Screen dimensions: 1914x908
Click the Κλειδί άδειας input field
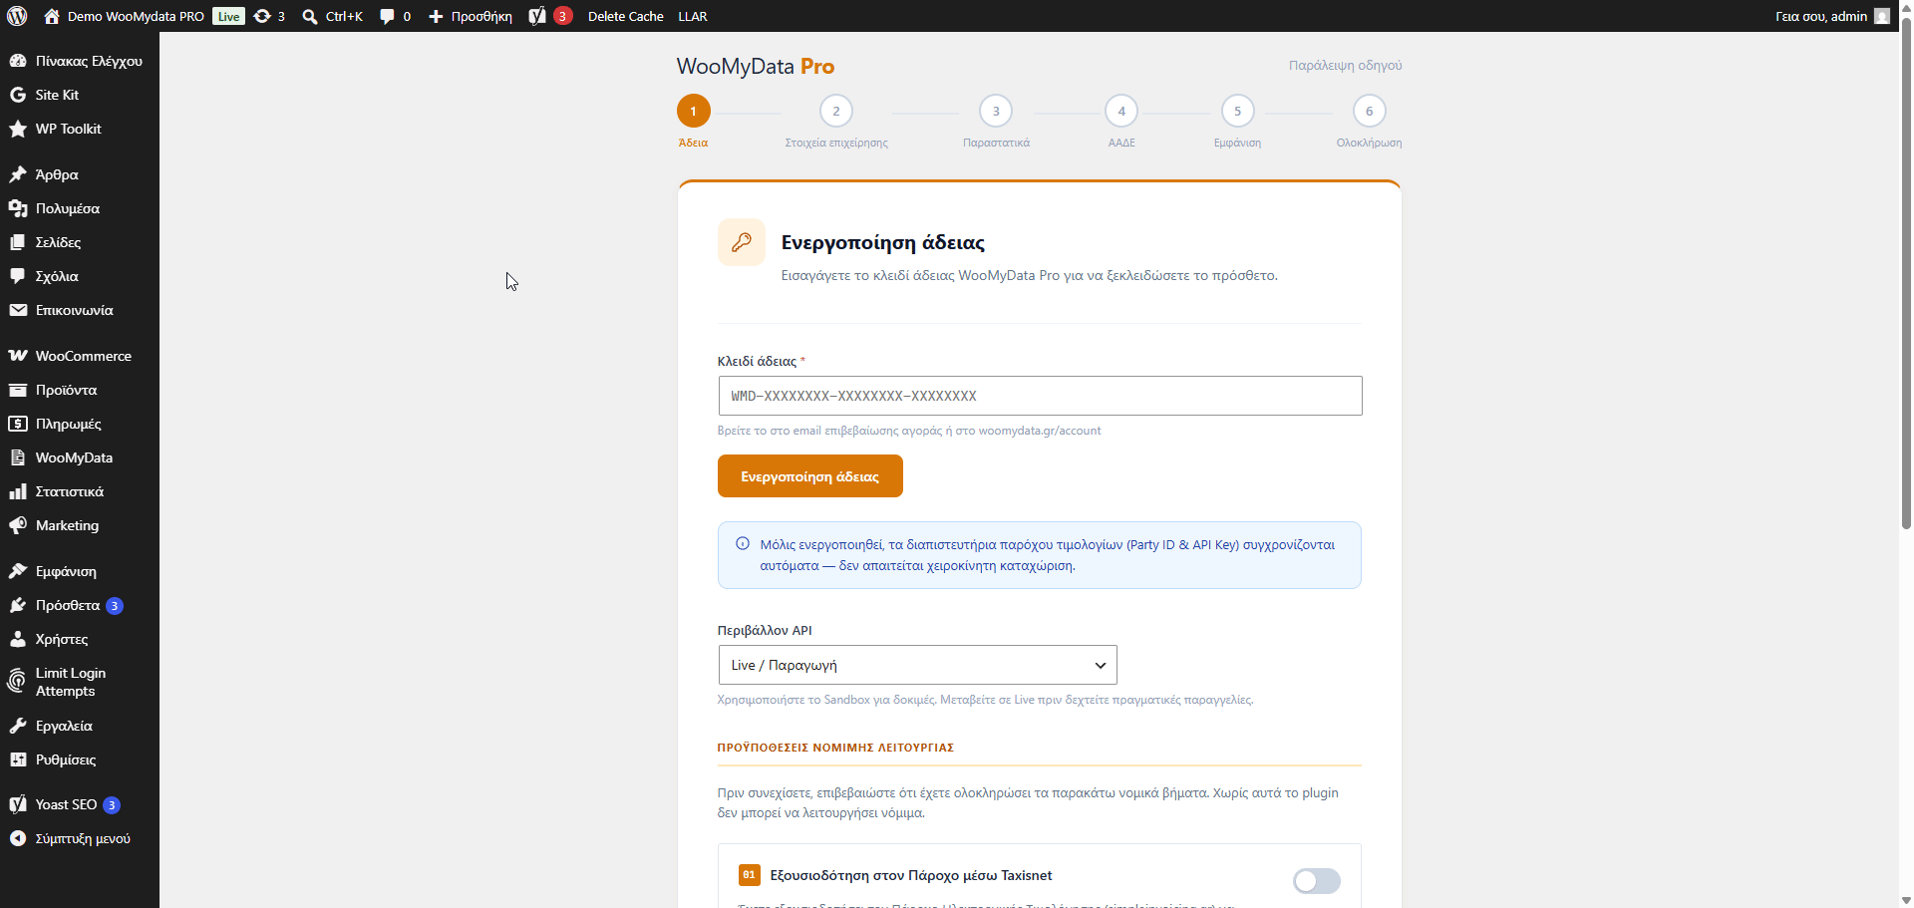click(x=1040, y=396)
